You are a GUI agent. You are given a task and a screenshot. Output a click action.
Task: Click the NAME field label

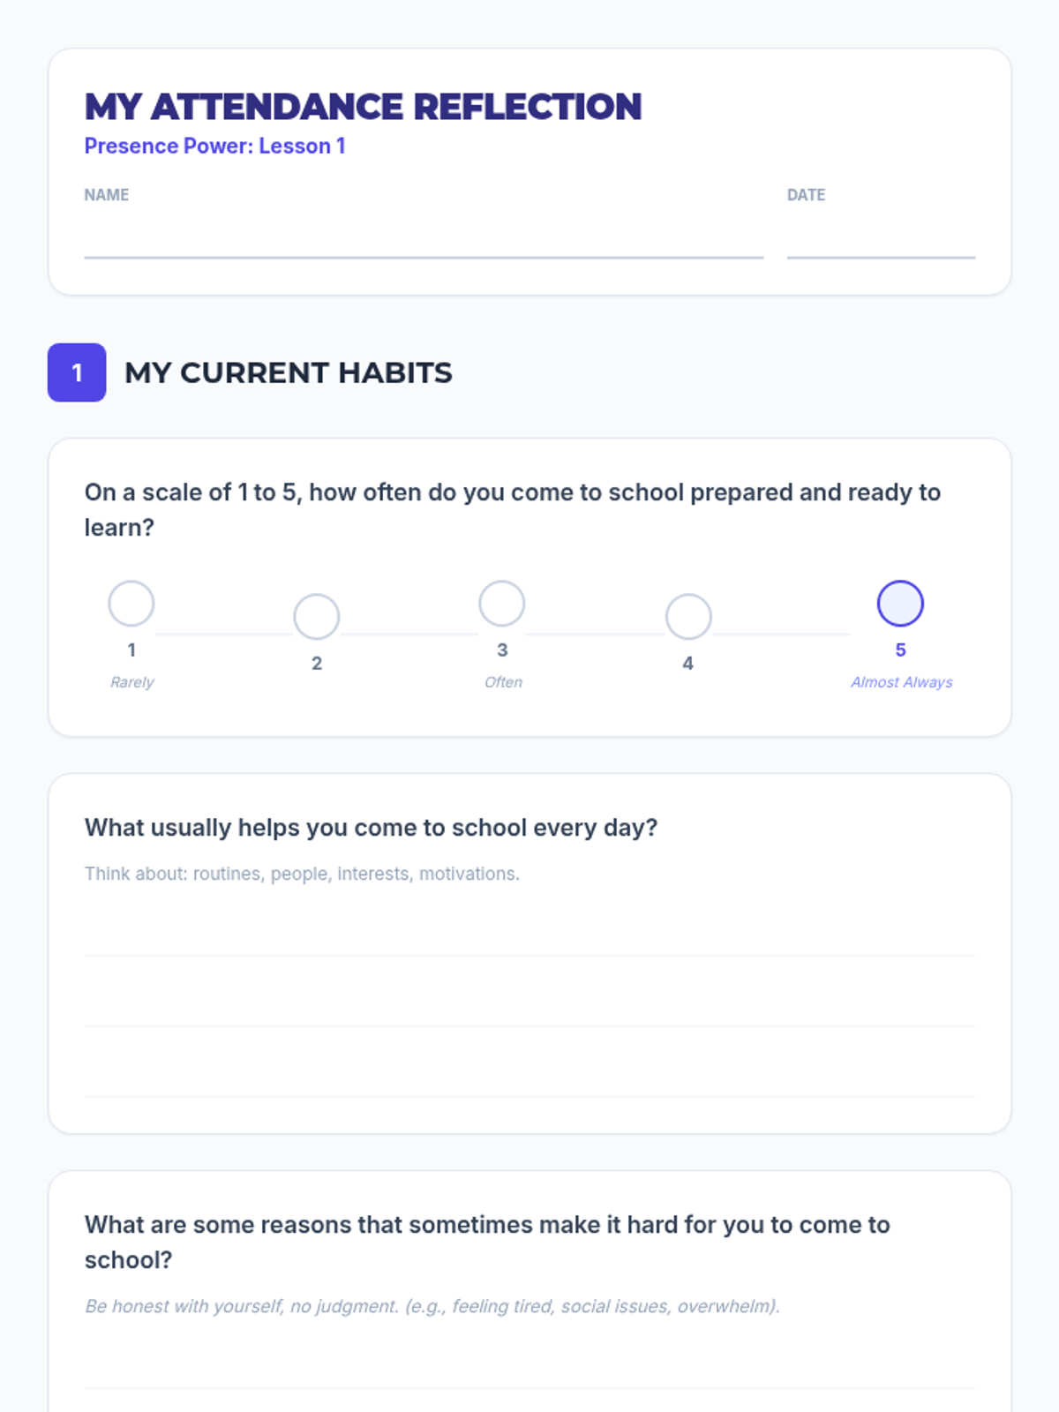click(x=107, y=195)
